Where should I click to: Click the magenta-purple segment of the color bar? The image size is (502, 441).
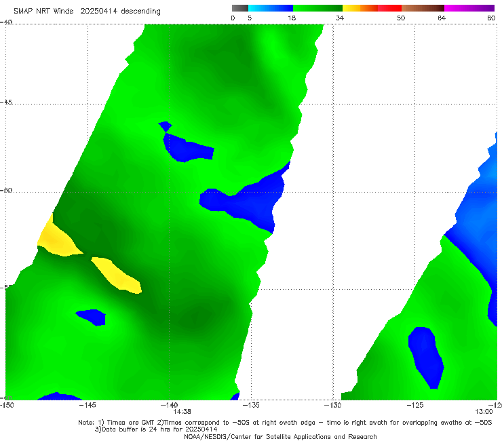point(469,8)
